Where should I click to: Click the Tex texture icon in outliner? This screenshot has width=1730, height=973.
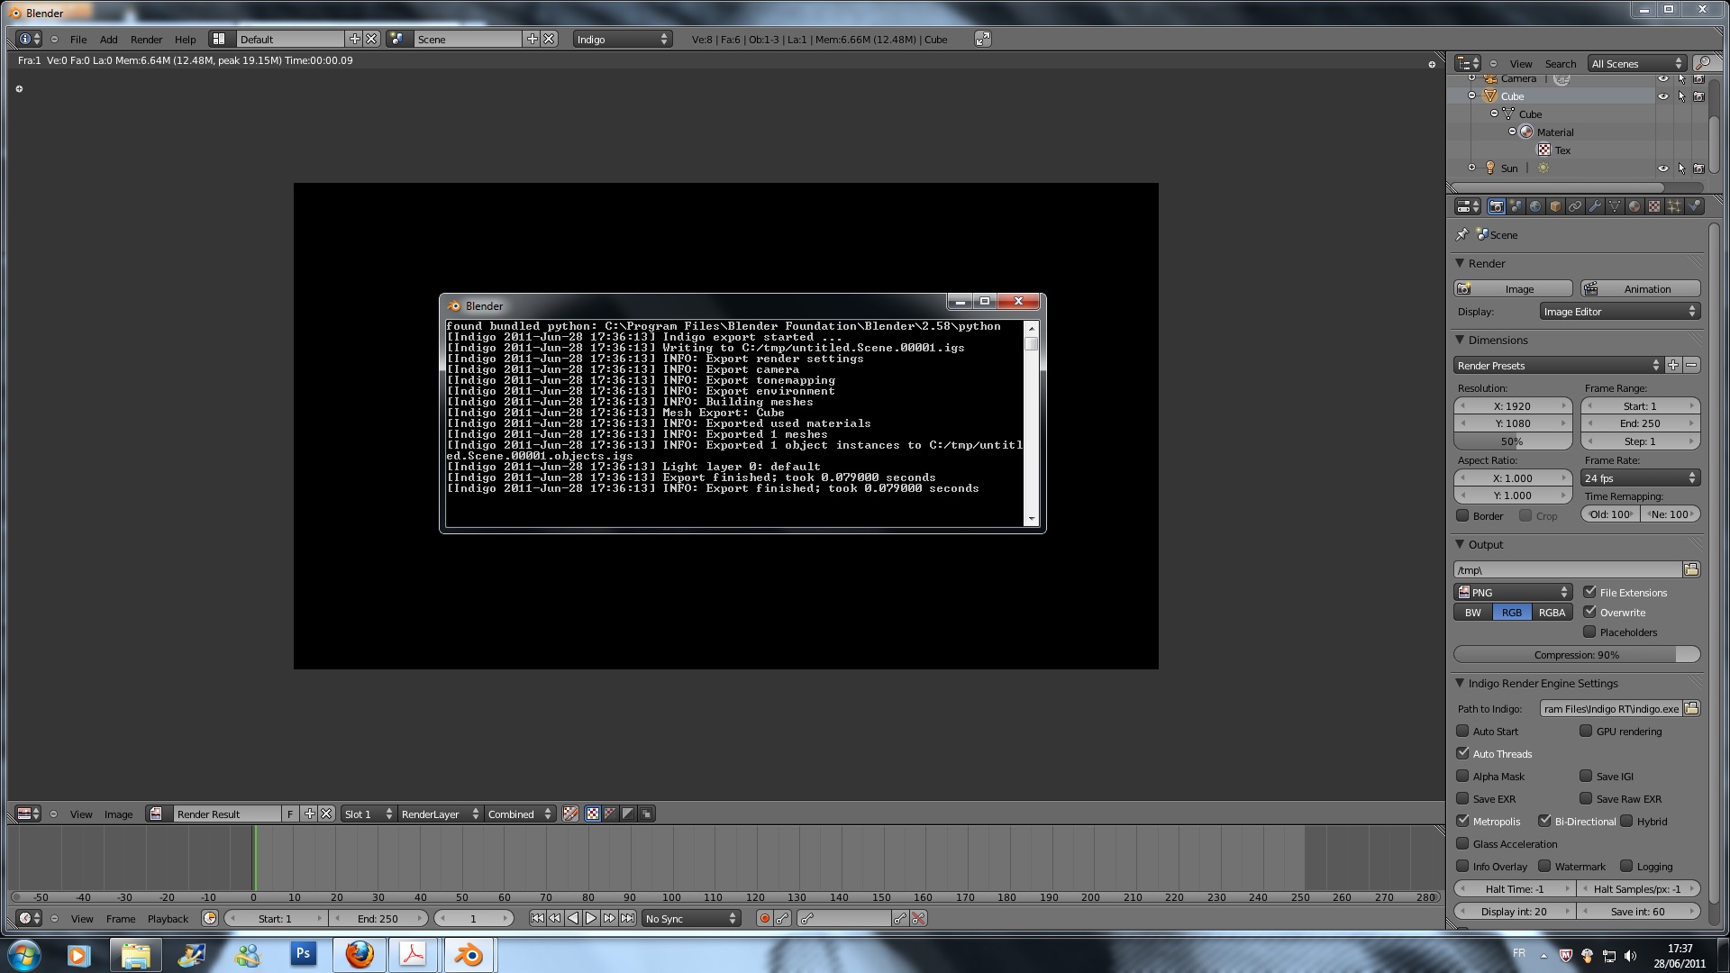pos(1544,150)
